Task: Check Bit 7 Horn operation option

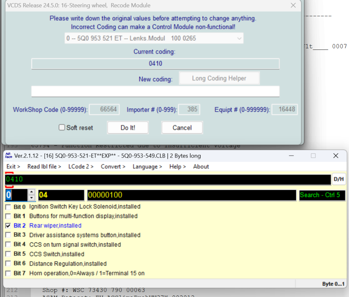Action: [8, 273]
